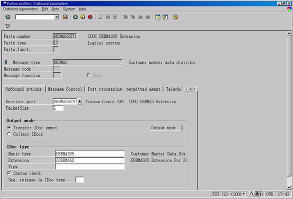Select the Collect IDocs radio button
Image resolution: width=293 pixels, height=199 pixels.
tap(9, 134)
